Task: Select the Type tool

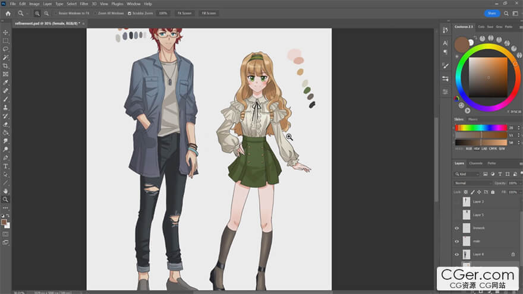Action: pyautogui.click(x=6, y=166)
